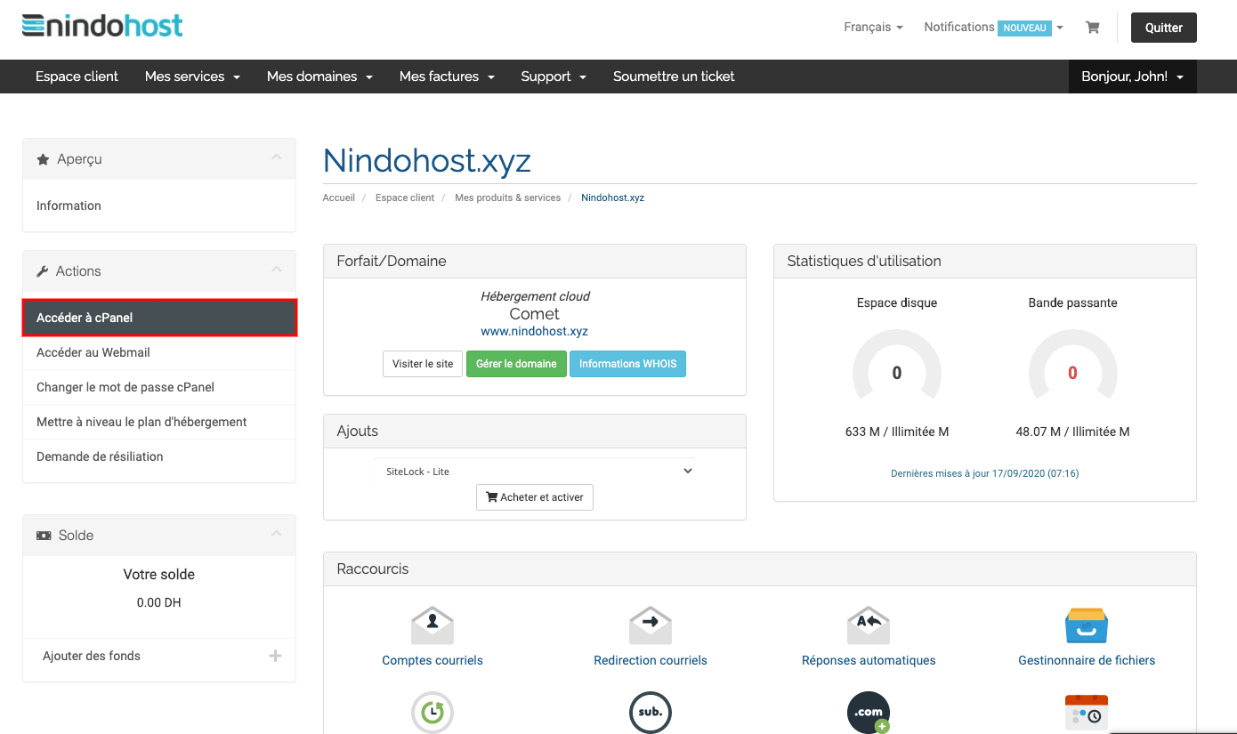Click the Quitter button

point(1164,28)
